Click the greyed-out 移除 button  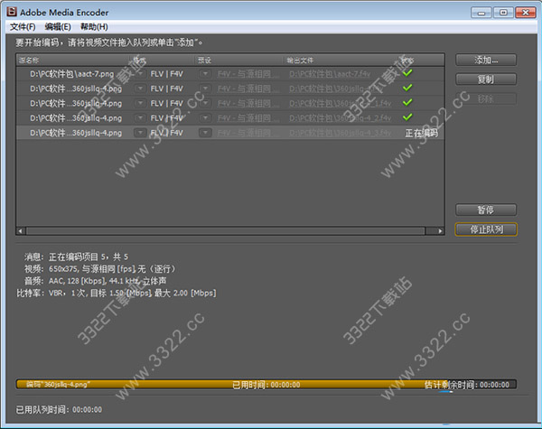point(486,98)
